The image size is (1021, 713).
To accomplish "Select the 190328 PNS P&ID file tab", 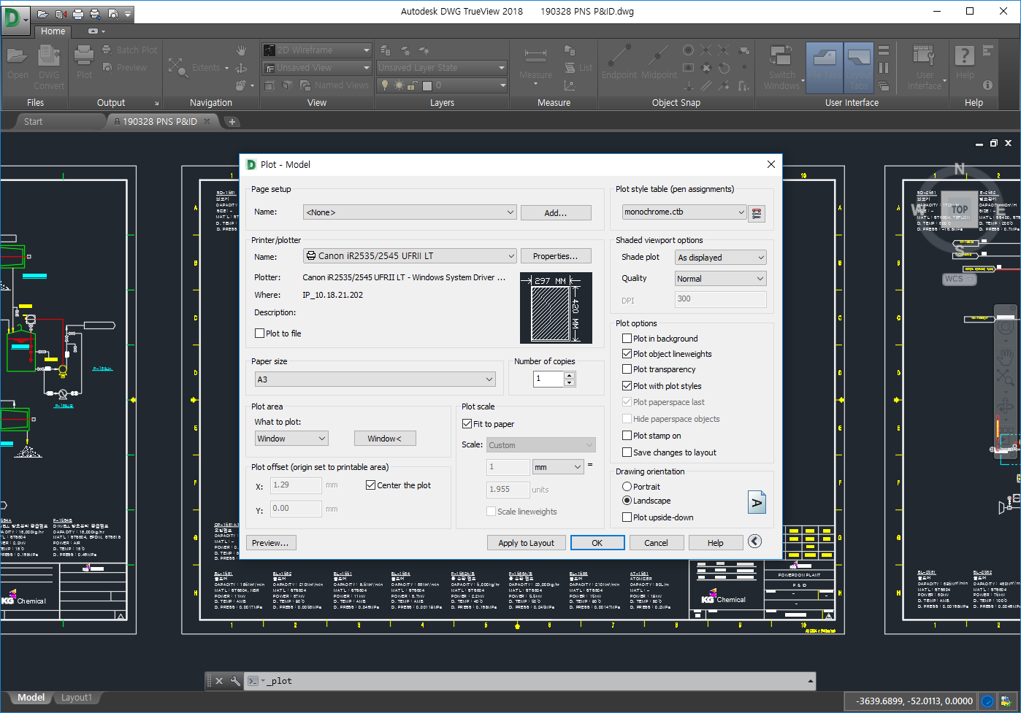I will click(159, 122).
